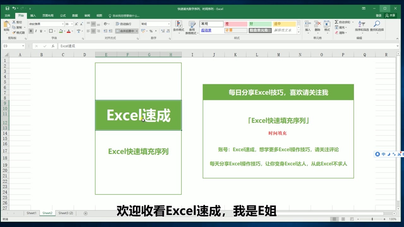Open number format dropdown (常规)
Viewport: 404px width, 227px height.
pyautogui.click(x=169, y=24)
